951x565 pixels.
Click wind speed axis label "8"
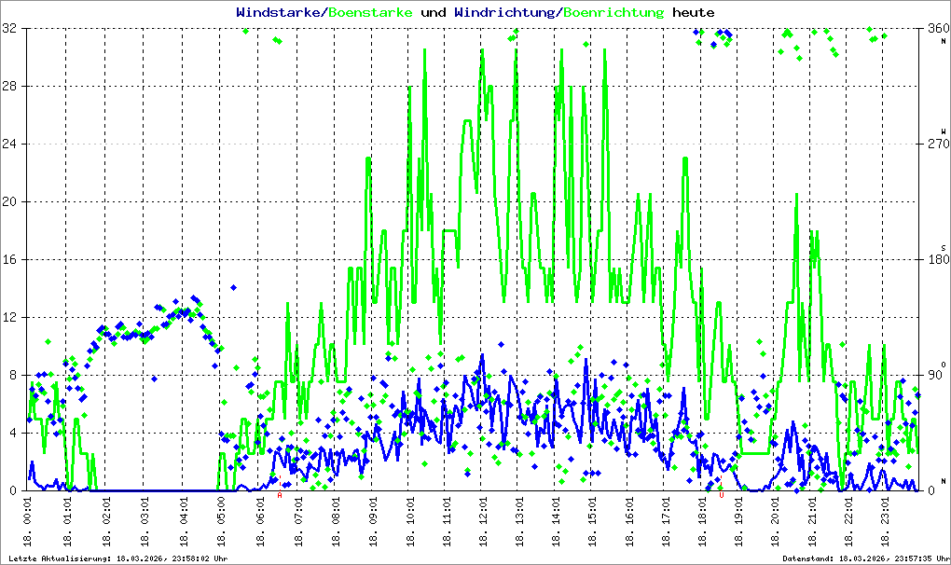[x=13, y=375]
